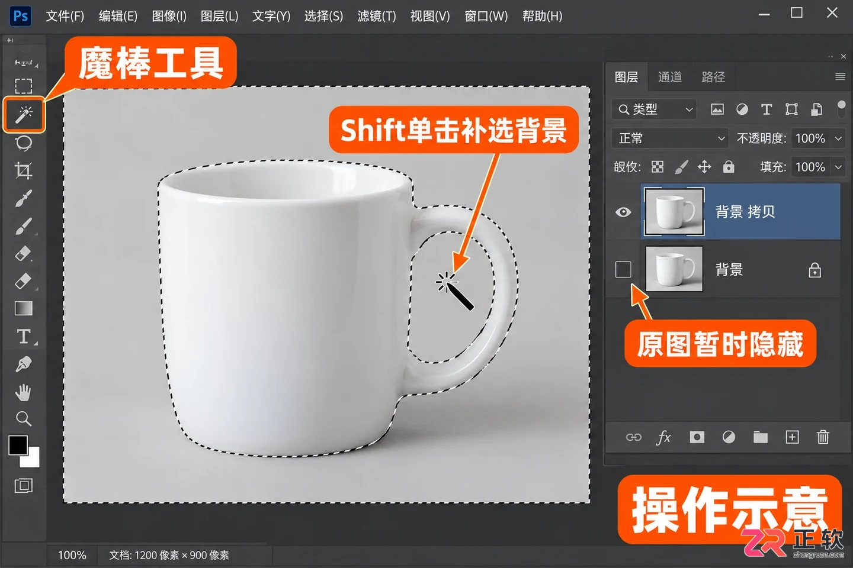This screenshot has height=568, width=853.
Task: Toggle lock transparent pixels
Action: pos(658,167)
